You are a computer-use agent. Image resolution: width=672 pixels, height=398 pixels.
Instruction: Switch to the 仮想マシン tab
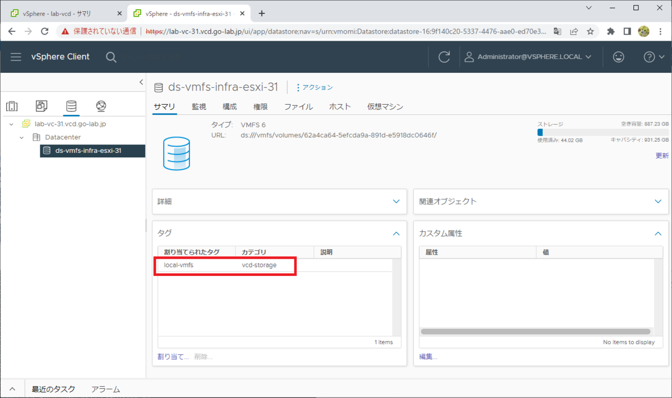pyautogui.click(x=385, y=106)
